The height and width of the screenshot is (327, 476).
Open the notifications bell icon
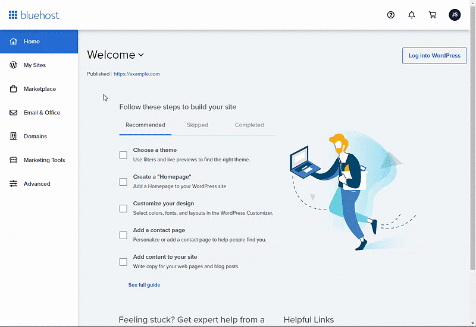tap(411, 15)
